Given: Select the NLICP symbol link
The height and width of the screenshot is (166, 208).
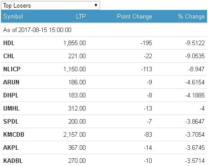Looking at the screenshot, I should click(x=12, y=69).
